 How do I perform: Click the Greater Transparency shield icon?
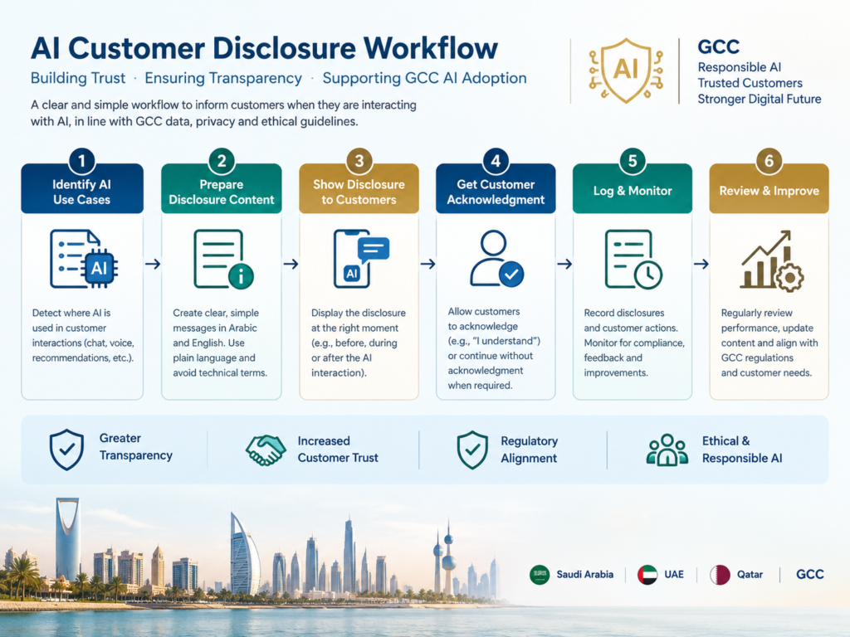[66, 450]
